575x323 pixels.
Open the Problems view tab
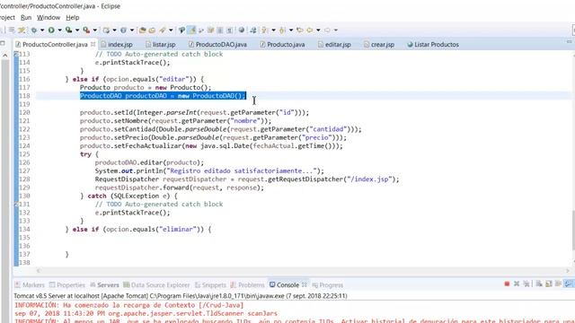click(248, 284)
